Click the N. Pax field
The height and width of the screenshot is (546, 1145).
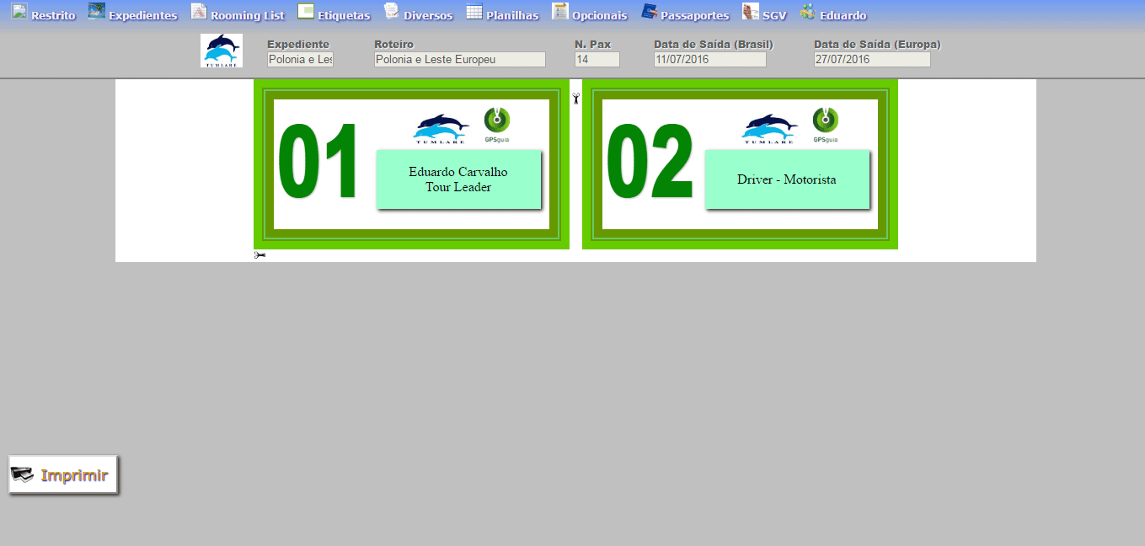tap(597, 59)
